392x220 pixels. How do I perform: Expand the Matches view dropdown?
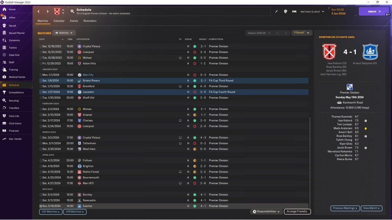64,33
